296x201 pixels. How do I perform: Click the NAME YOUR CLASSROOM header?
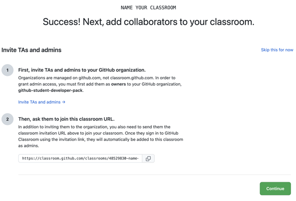(148, 8)
